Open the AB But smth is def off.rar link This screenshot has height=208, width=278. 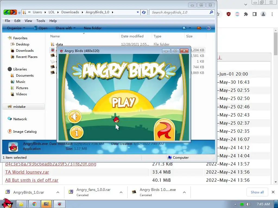tap(32, 180)
